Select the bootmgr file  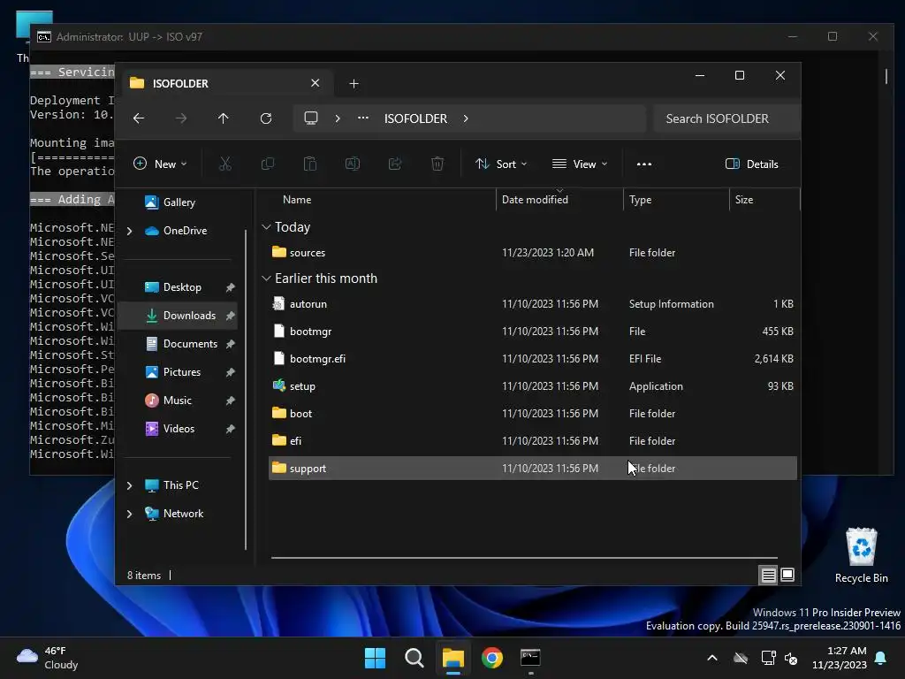[x=533, y=332]
